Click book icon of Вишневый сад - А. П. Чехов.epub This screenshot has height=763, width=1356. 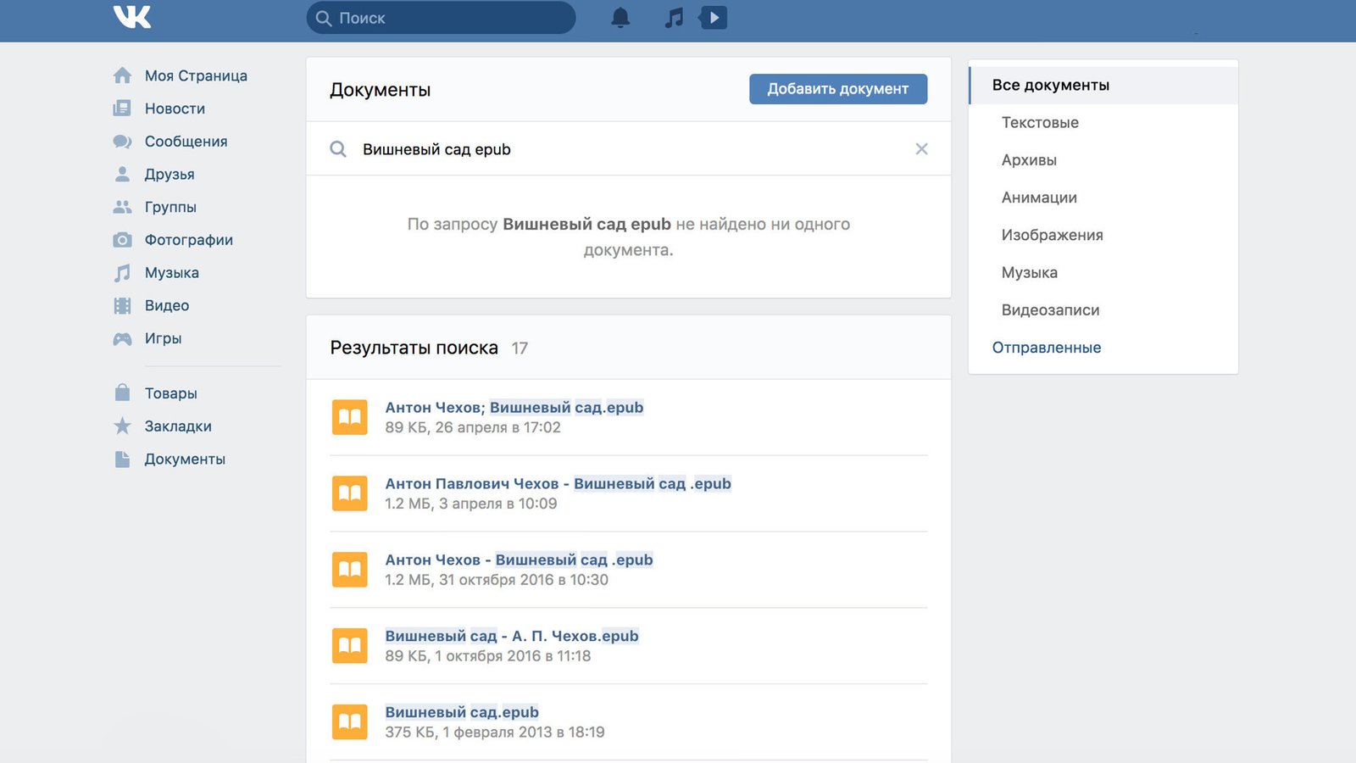coord(350,646)
